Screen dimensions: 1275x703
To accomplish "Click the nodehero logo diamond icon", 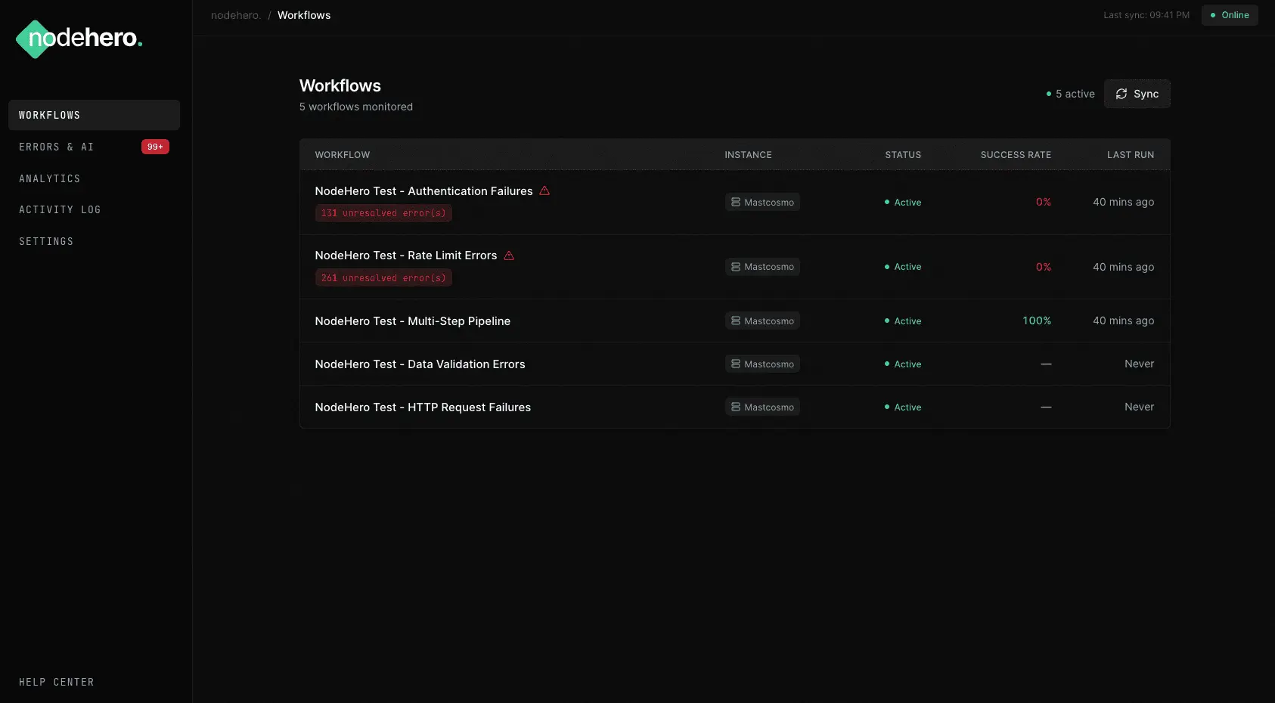I will click(x=35, y=39).
